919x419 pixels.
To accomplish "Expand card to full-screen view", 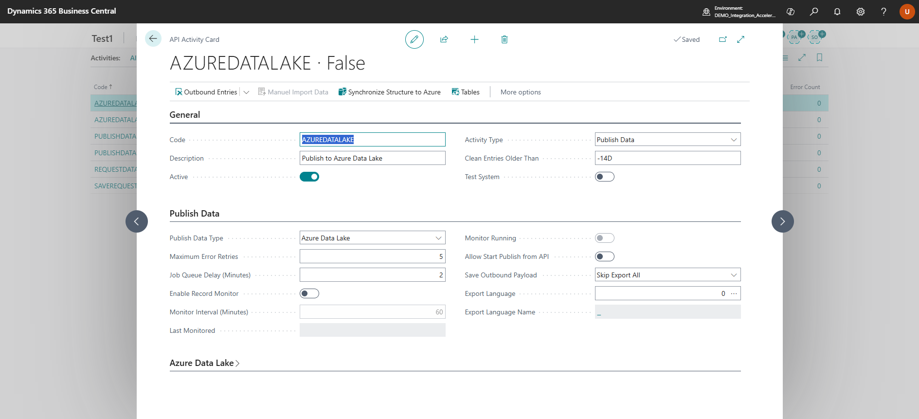I will 741,39.
